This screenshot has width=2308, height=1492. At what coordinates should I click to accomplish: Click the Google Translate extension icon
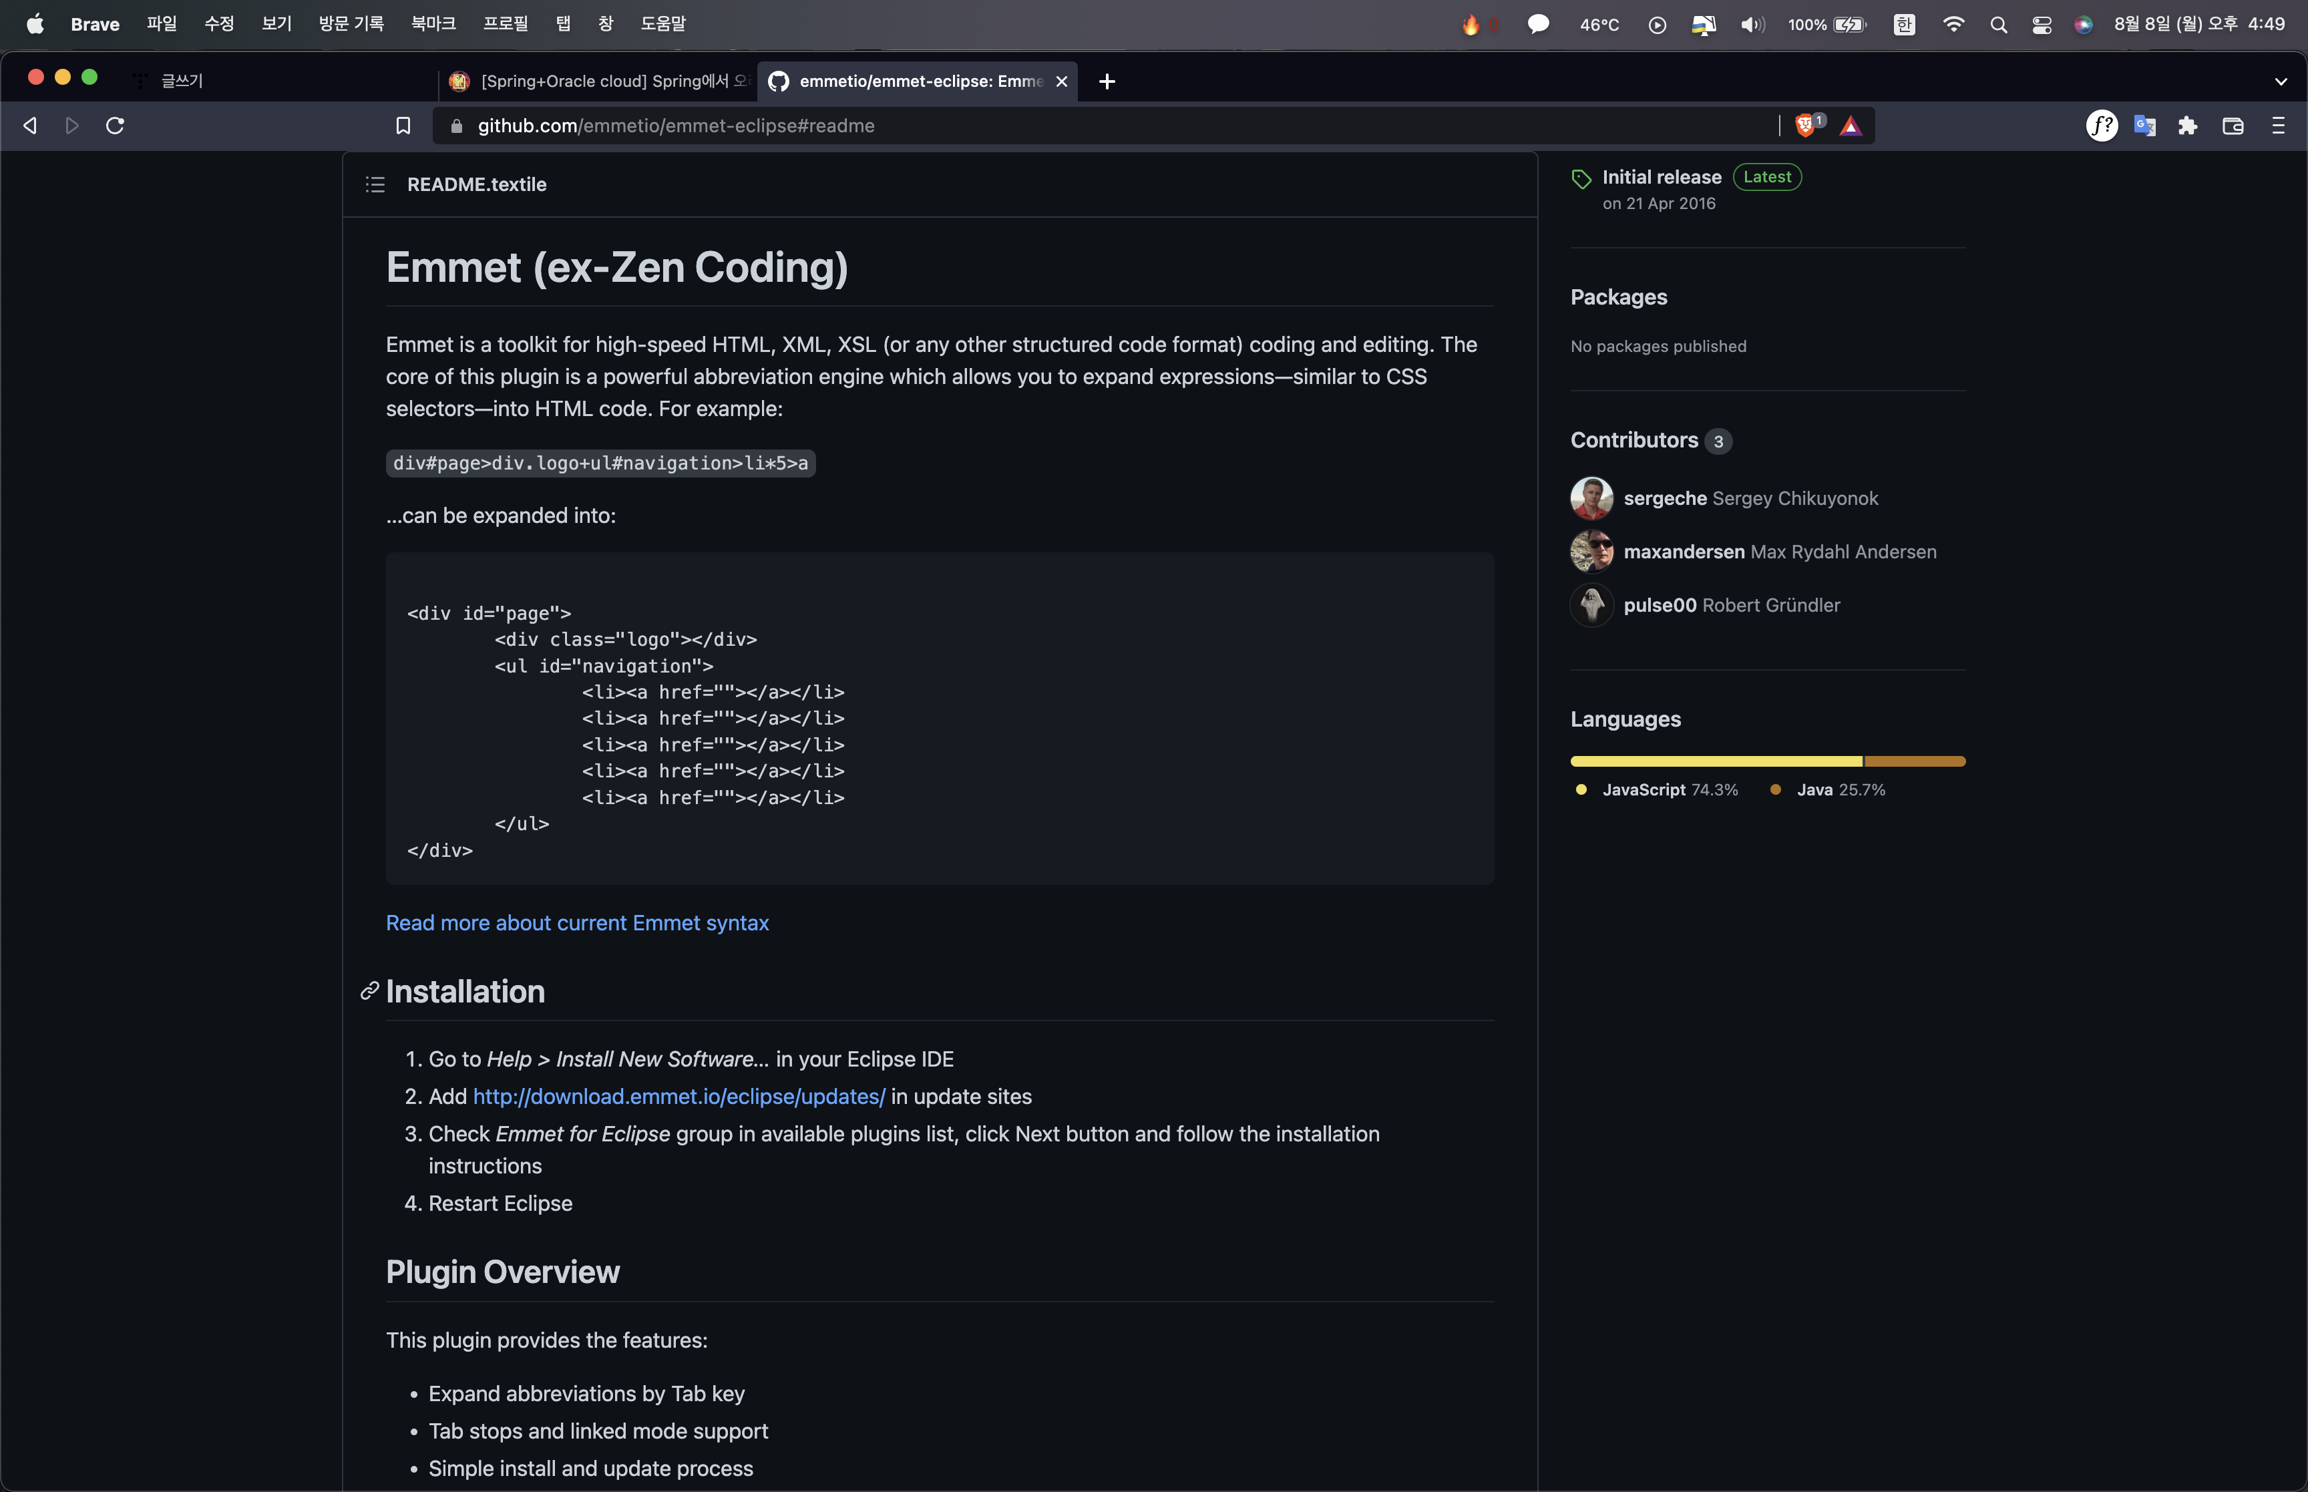click(2144, 126)
